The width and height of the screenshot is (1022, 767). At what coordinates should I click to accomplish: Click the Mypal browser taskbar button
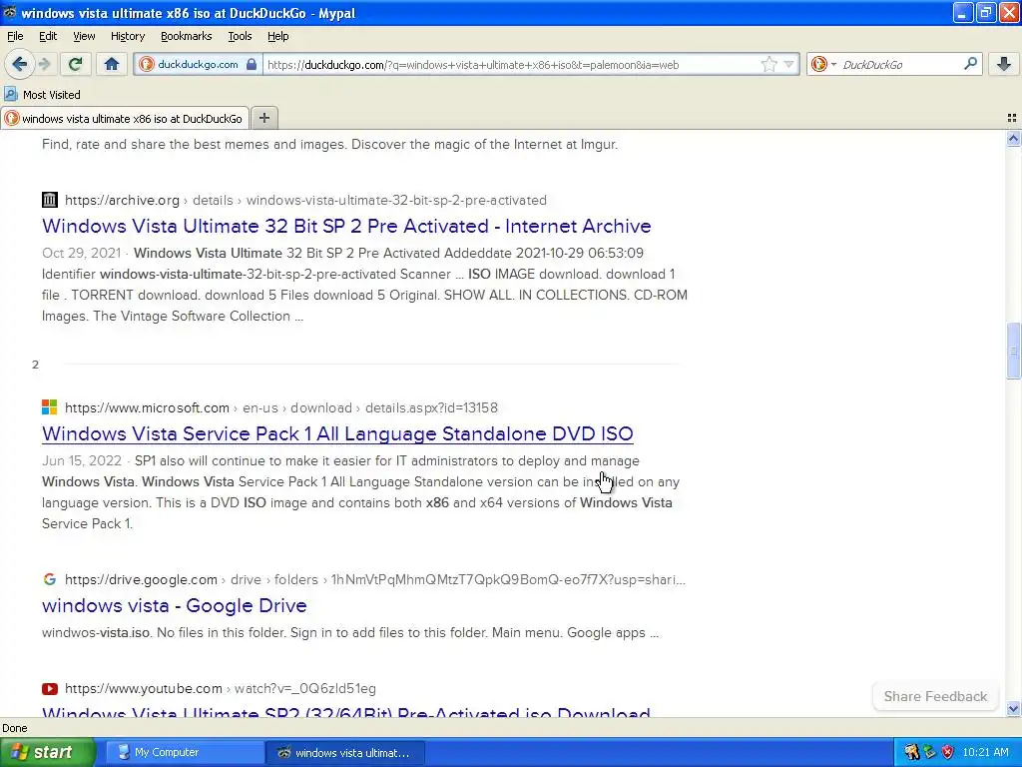coord(345,752)
